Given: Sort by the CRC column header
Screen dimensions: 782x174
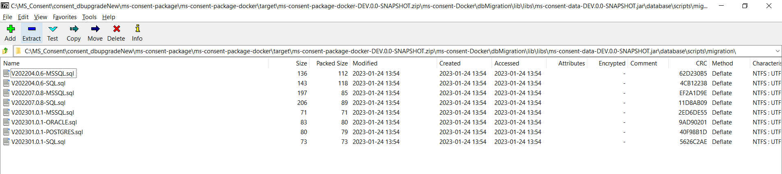Looking at the screenshot, I should (701, 63).
